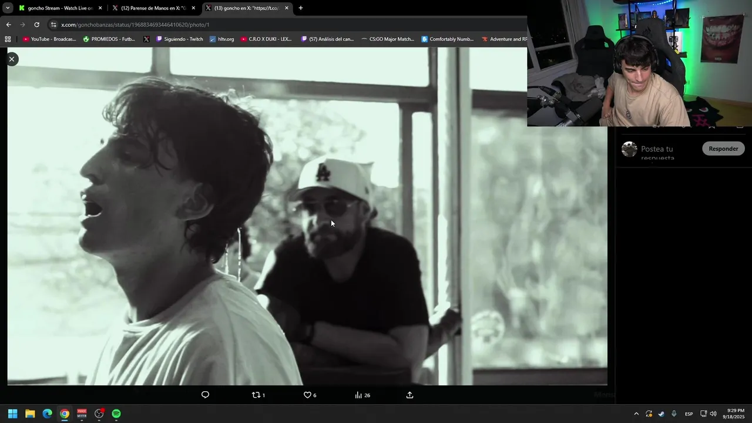Close the photo viewer with the X
Image resolution: width=752 pixels, height=423 pixels.
point(12,59)
